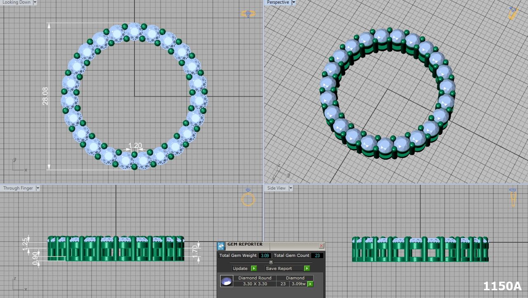Click the Gem Reporter panel icon

[221, 246]
